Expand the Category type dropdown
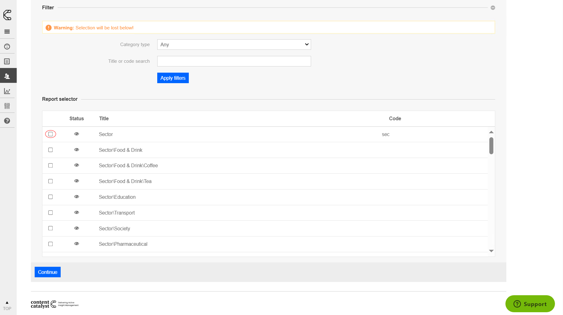 coord(234,45)
